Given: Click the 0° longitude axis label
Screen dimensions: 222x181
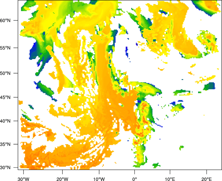Looking at the screenshot, I should [135, 179].
